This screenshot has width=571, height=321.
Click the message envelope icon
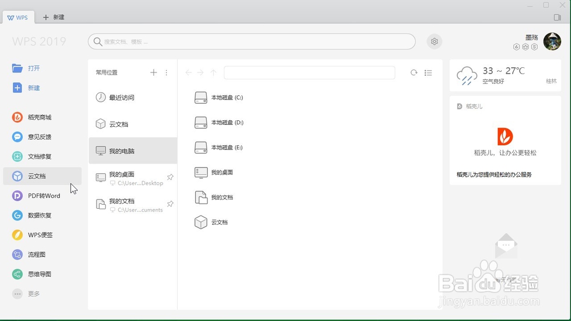506,246
